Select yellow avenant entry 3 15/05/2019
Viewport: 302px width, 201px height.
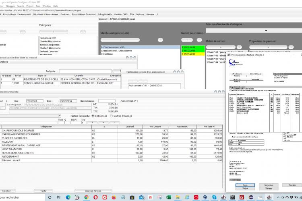coord(193,54)
